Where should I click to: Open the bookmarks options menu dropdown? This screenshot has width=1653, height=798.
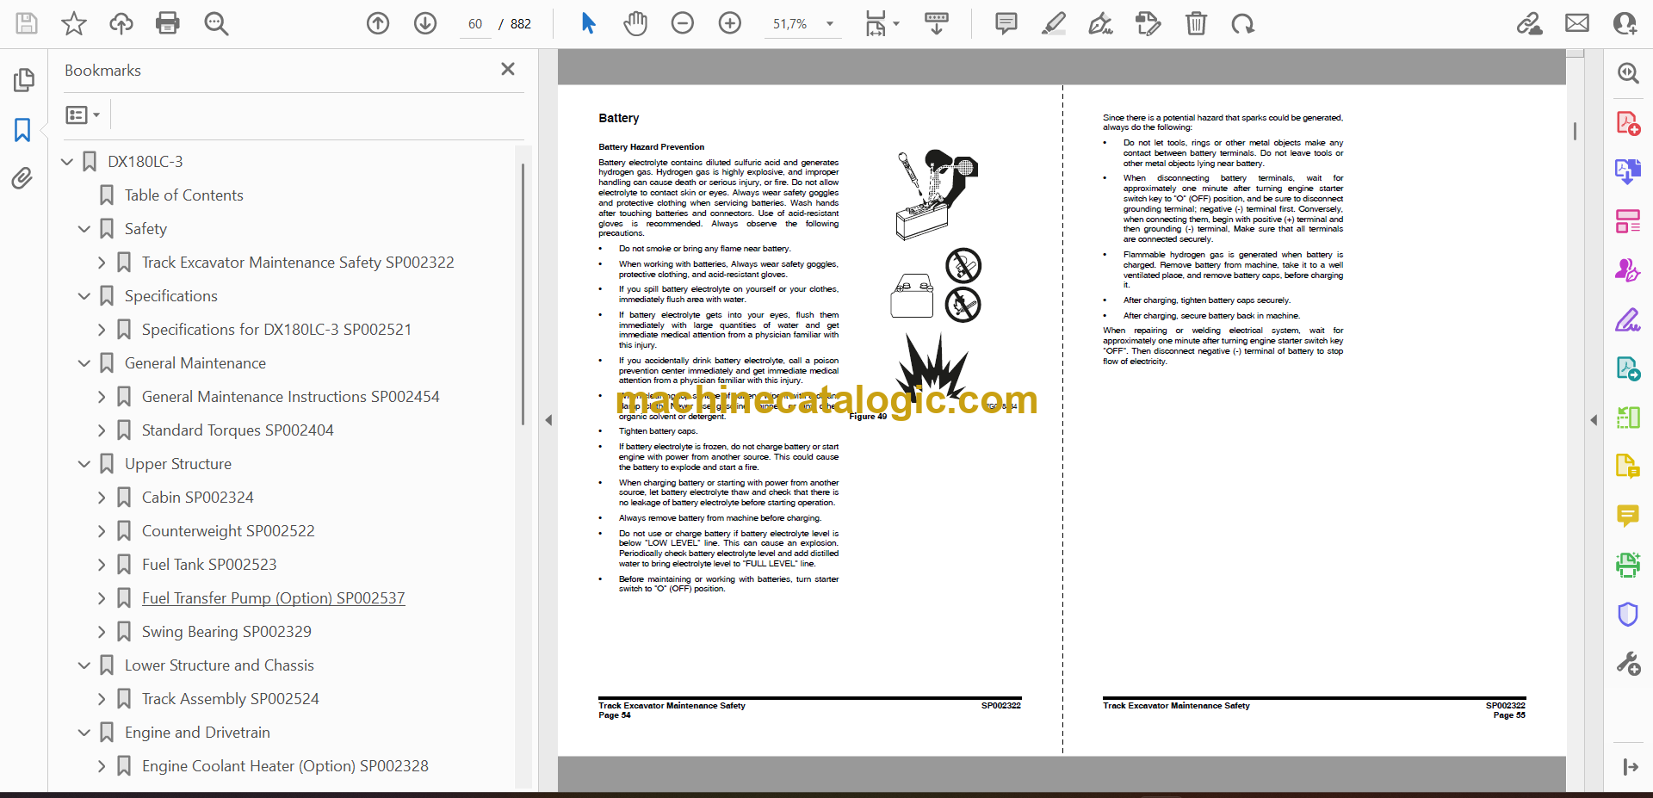pos(84,114)
